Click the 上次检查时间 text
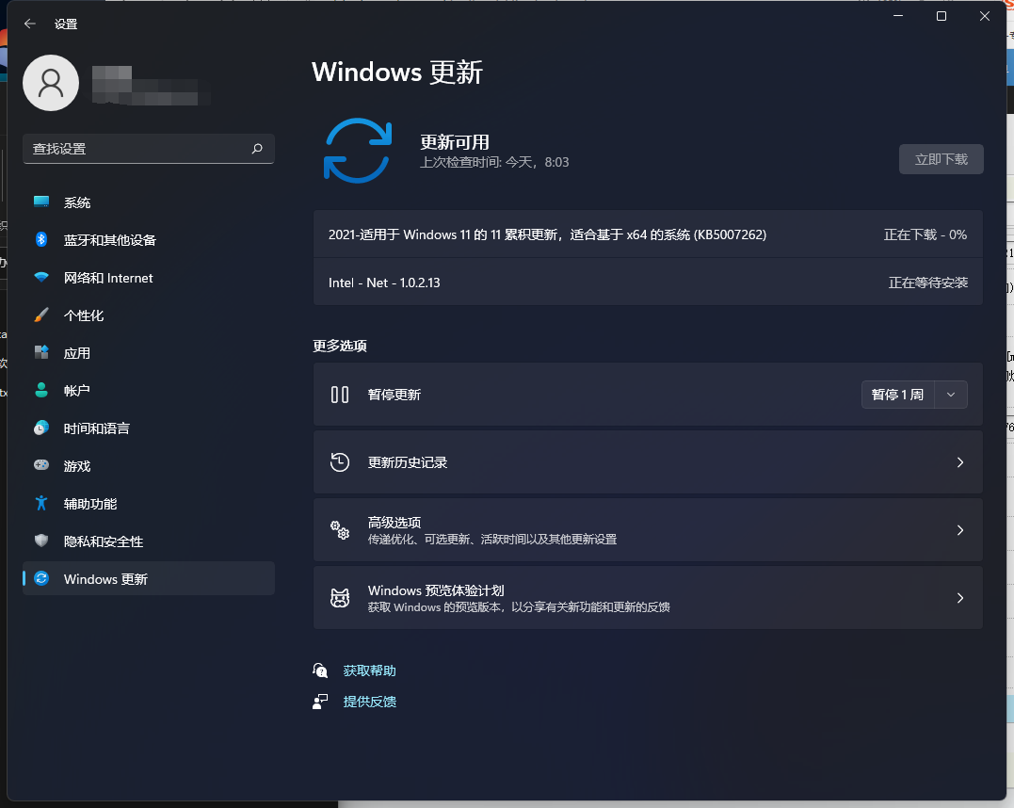The width and height of the screenshot is (1014, 808). [x=494, y=162]
